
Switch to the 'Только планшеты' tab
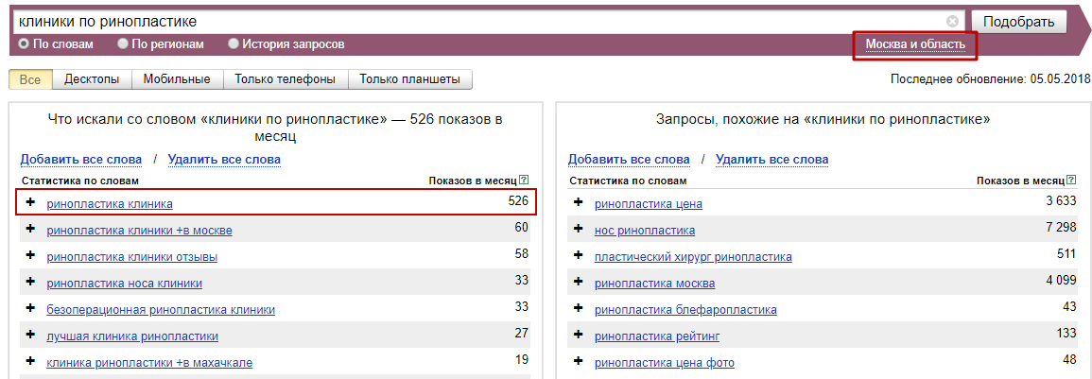click(409, 79)
